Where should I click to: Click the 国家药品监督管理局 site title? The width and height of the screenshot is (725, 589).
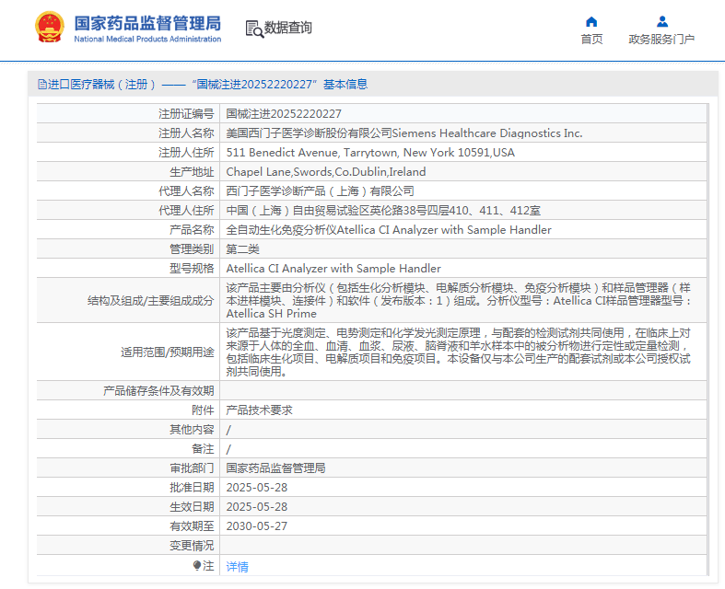pyautogui.click(x=147, y=22)
